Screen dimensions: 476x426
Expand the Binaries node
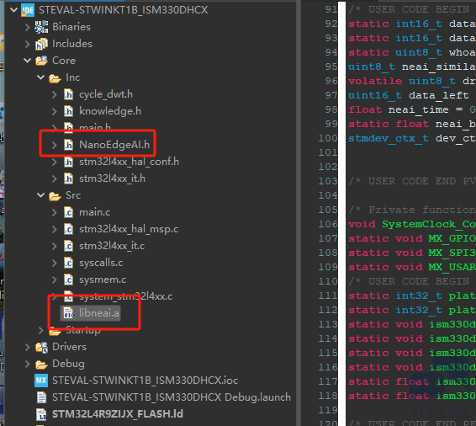(x=27, y=27)
